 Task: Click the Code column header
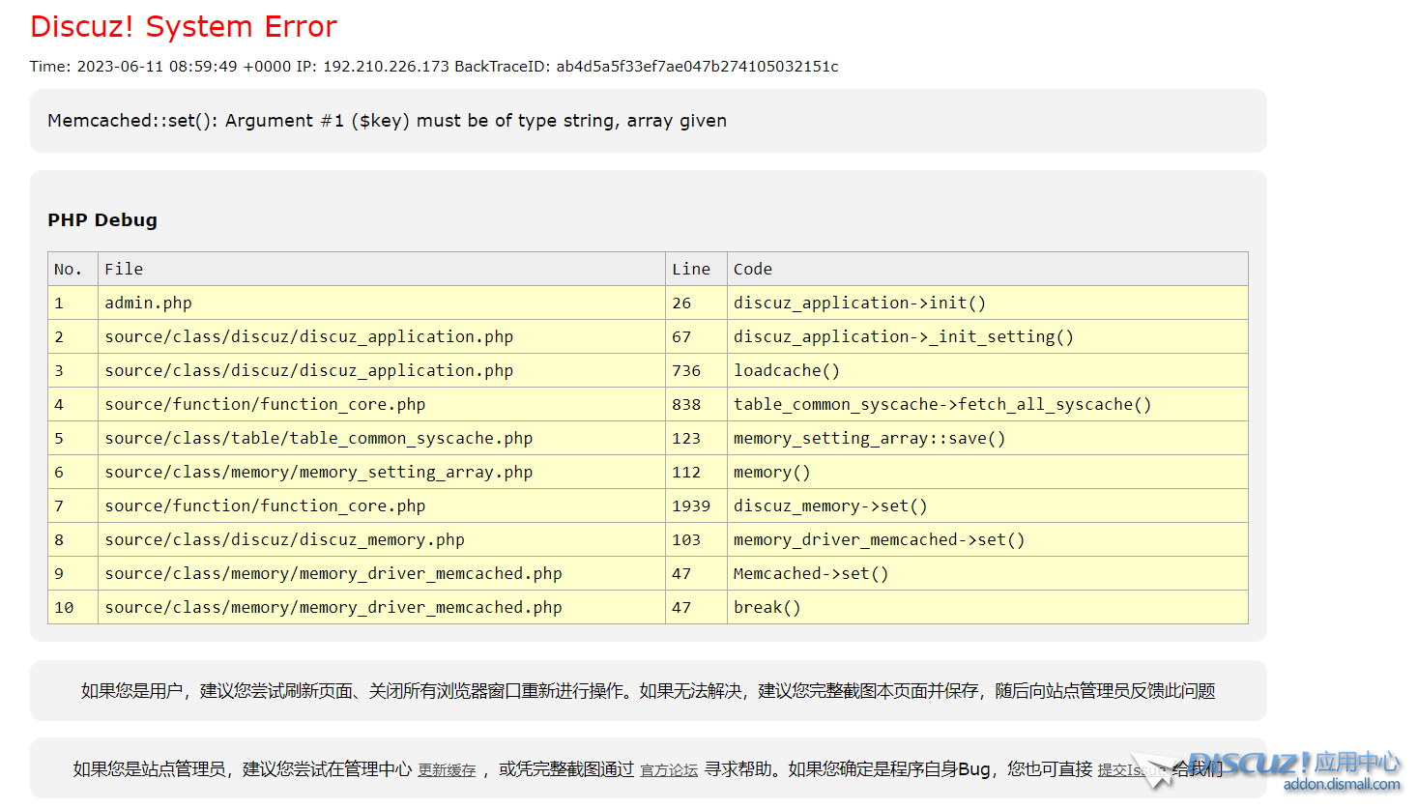click(753, 270)
